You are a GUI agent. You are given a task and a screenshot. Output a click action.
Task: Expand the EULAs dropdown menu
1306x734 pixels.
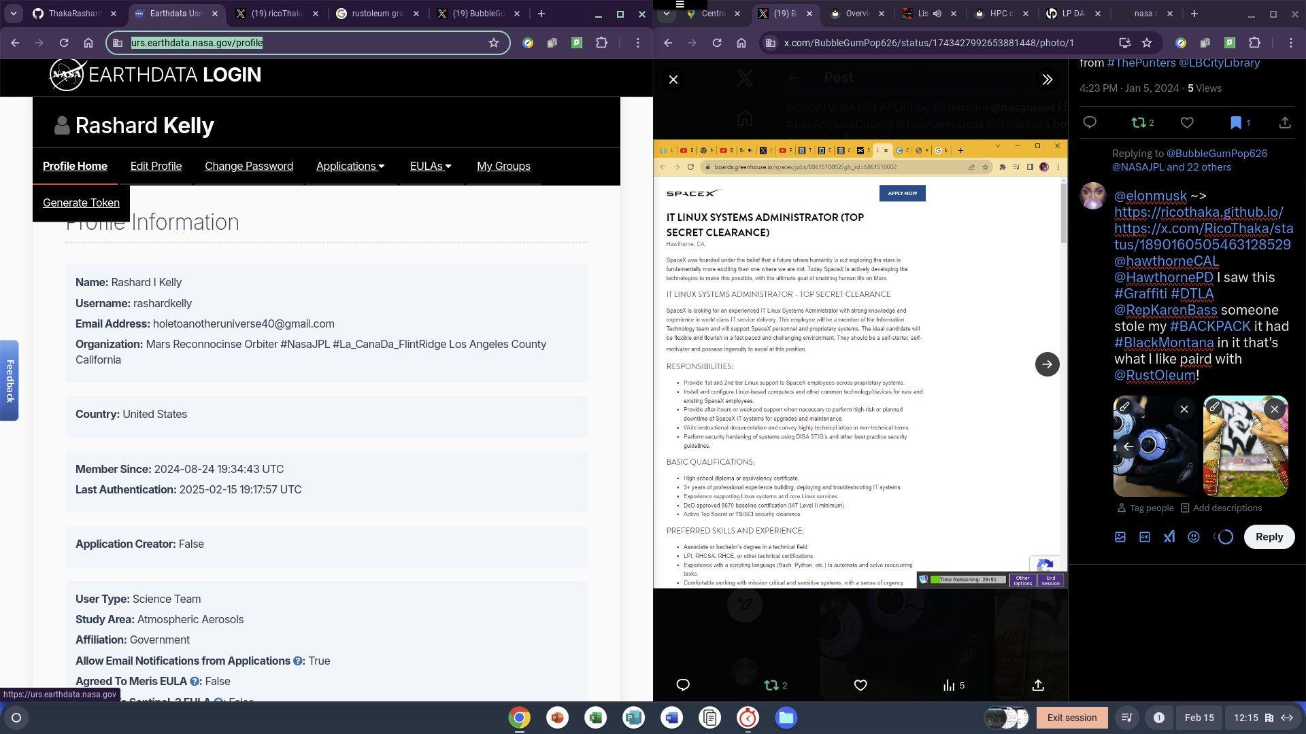pyautogui.click(x=431, y=167)
